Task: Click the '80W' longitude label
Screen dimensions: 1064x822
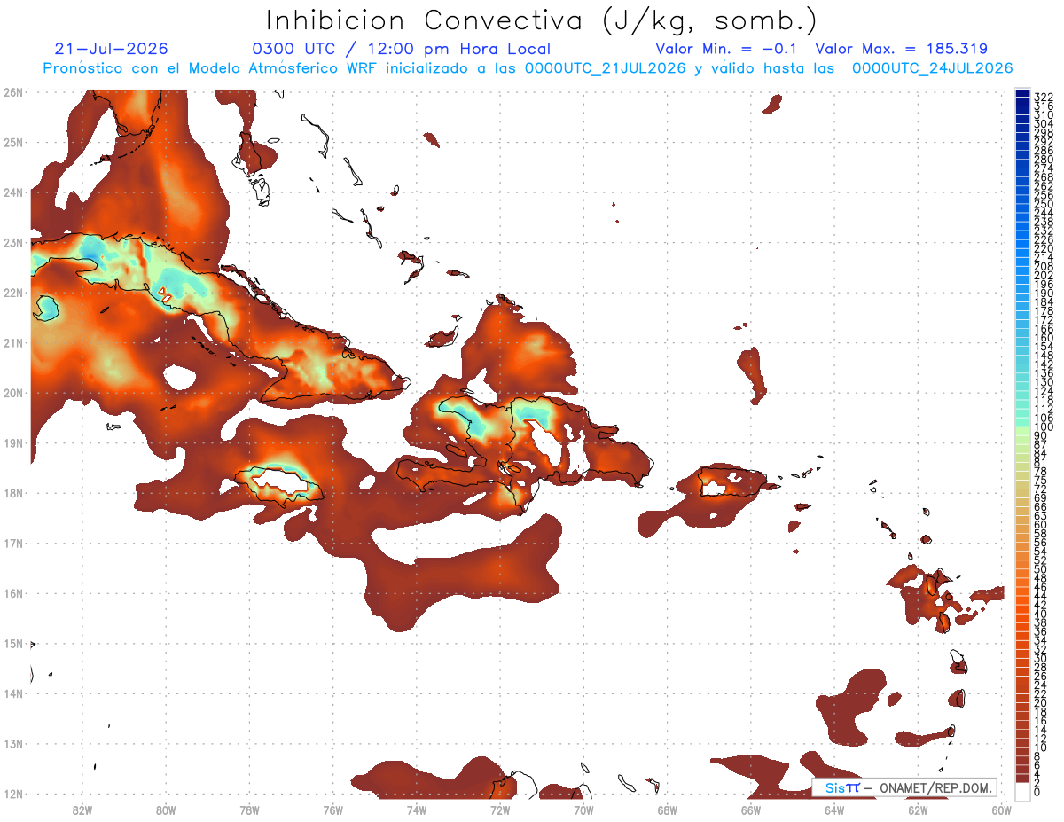Action: pos(166,809)
